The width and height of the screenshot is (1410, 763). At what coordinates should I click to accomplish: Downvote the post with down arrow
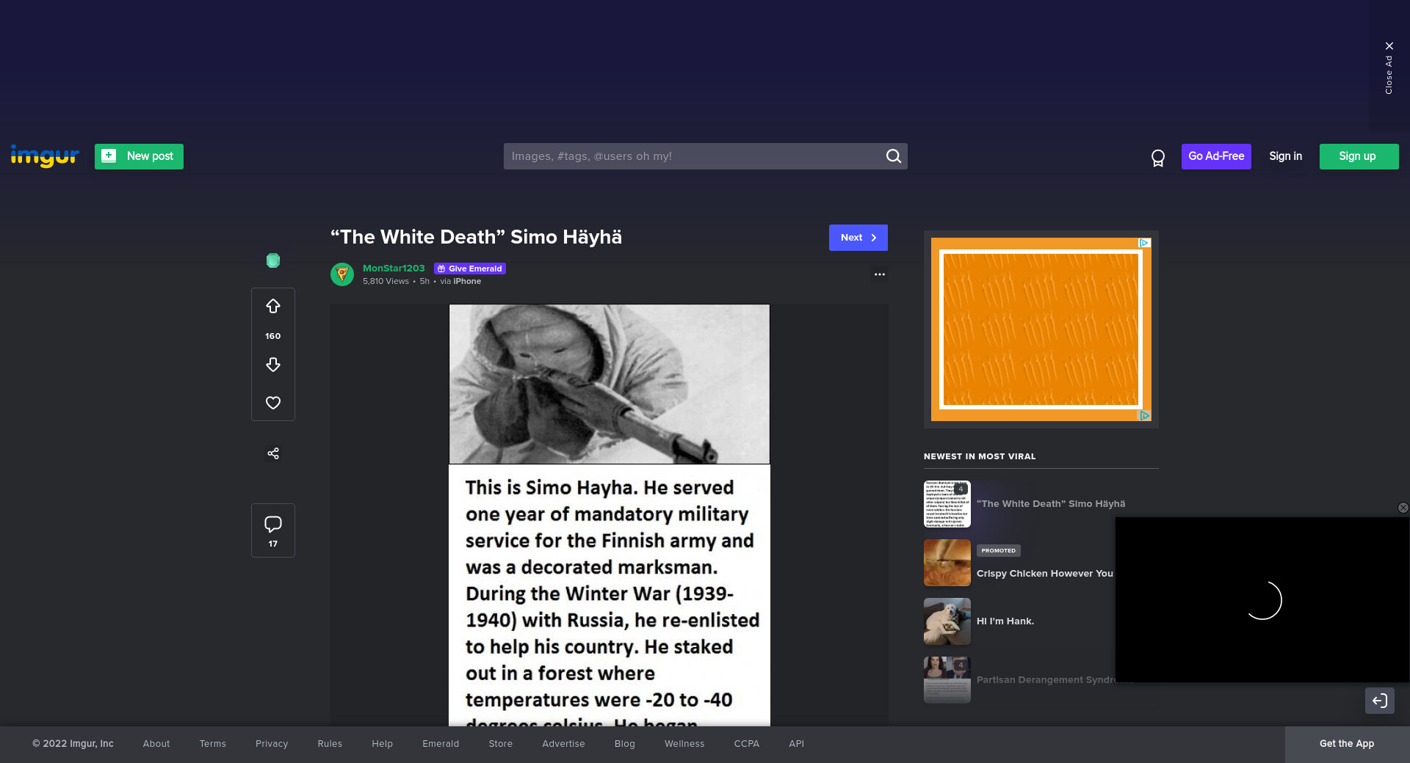[x=272, y=365]
